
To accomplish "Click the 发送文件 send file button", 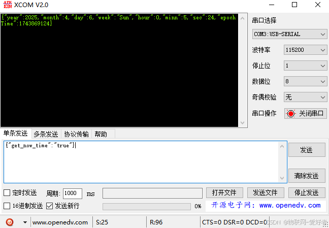I will click(266, 193).
